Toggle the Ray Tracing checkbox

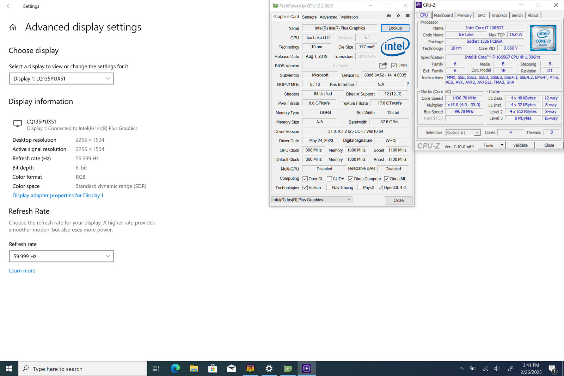pos(329,187)
